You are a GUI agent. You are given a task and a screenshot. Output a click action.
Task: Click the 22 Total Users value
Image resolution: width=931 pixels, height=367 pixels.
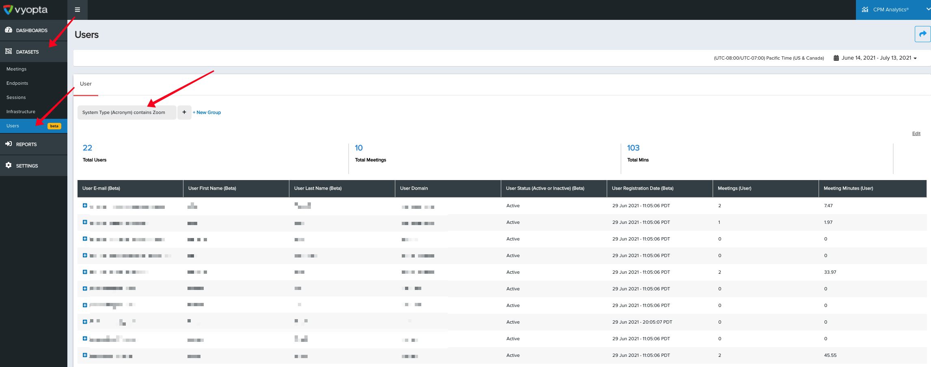pyautogui.click(x=88, y=148)
